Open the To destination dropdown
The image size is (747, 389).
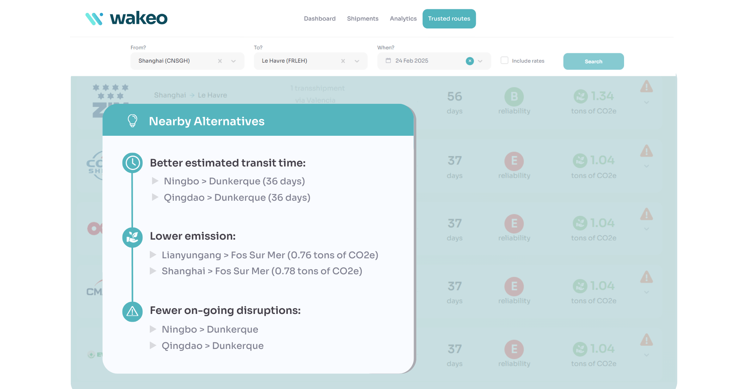click(357, 61)
